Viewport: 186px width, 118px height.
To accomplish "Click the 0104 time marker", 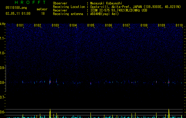I will pos(73,25).
